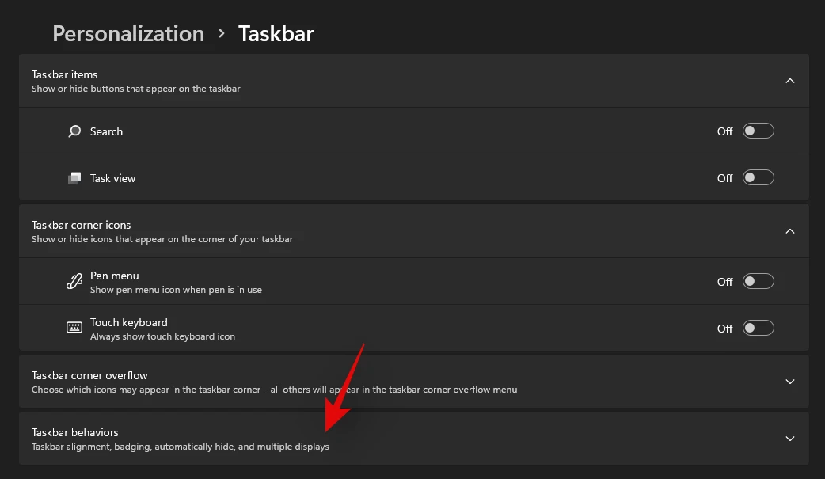This screenshot has width=825, height=479.
Task: Click the Task view icon
Action: click(74, 178)
